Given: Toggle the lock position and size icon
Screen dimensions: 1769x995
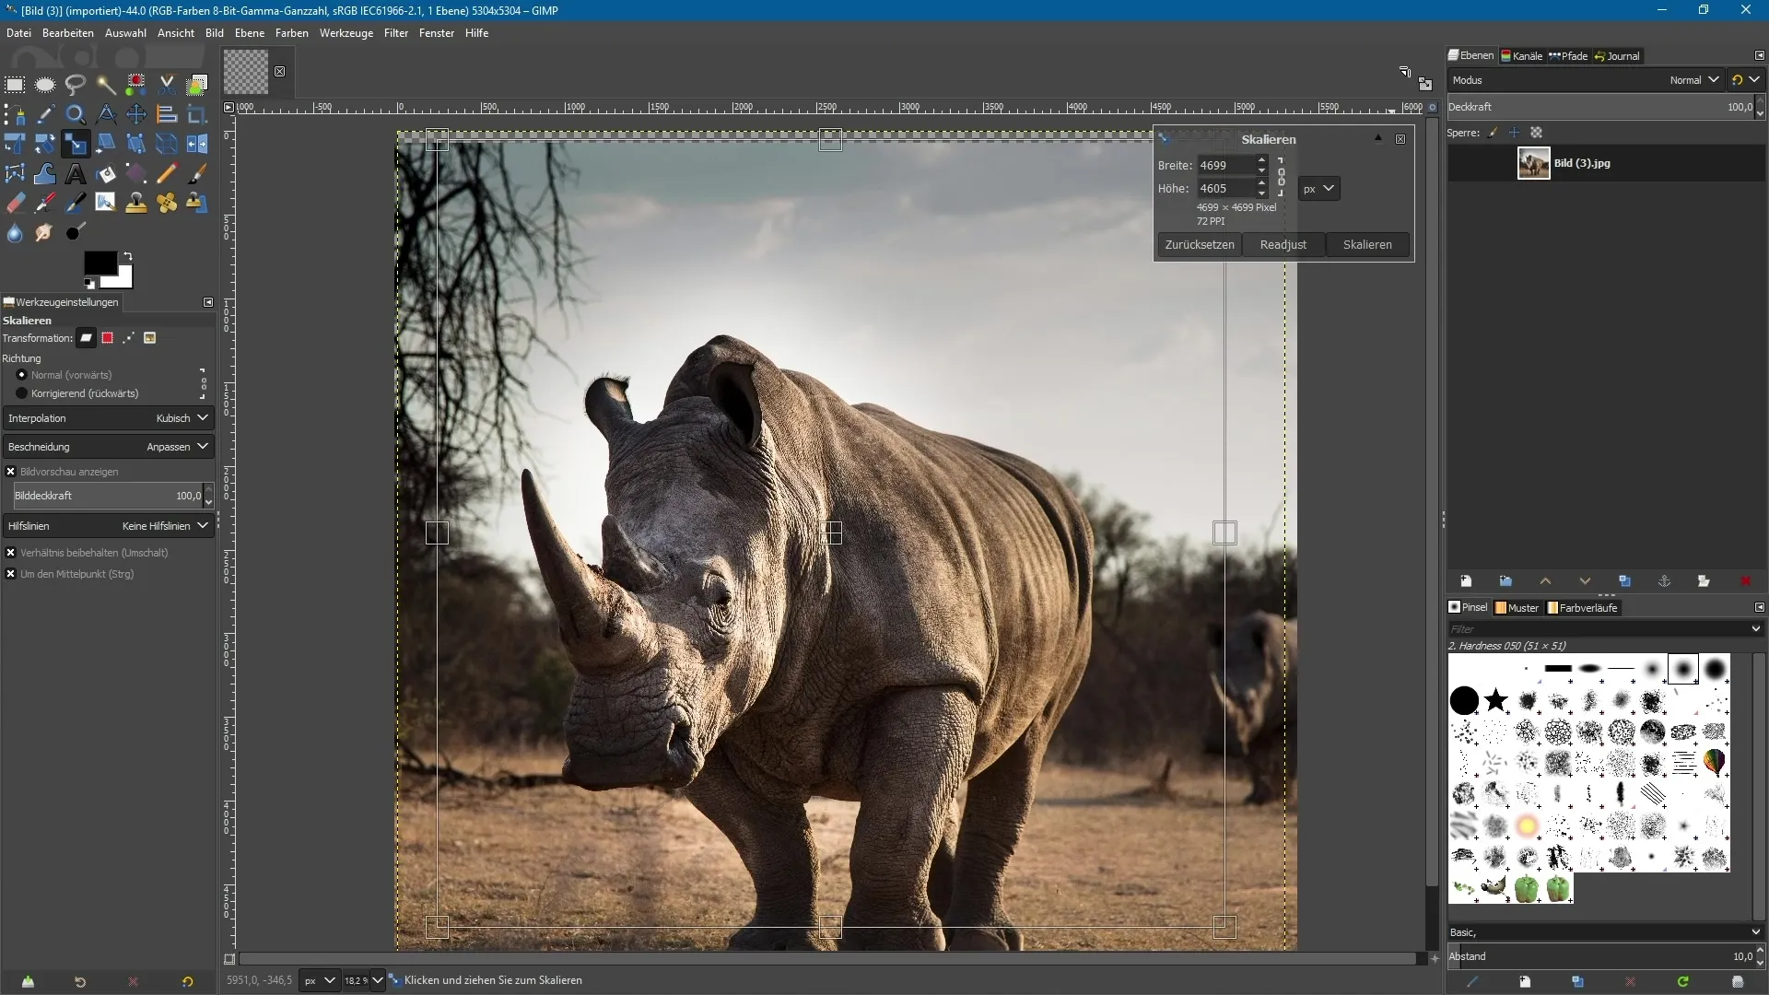Looking at the screenshot, I should pos(1514,133).
